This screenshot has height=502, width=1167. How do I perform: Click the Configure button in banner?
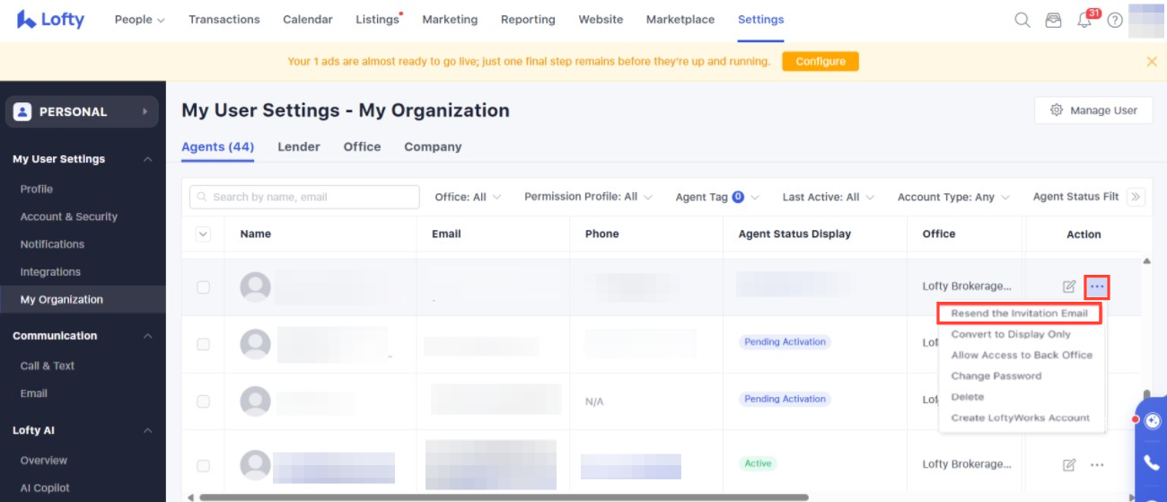point(820,61)
